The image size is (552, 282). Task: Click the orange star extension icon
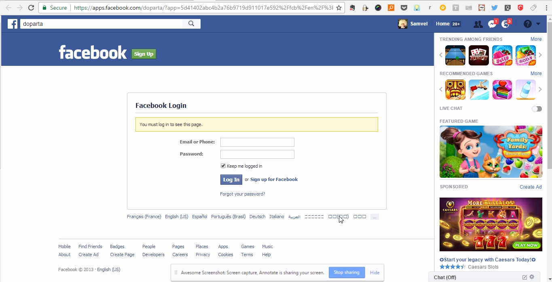pyautogui.click(x=443, y=8)
